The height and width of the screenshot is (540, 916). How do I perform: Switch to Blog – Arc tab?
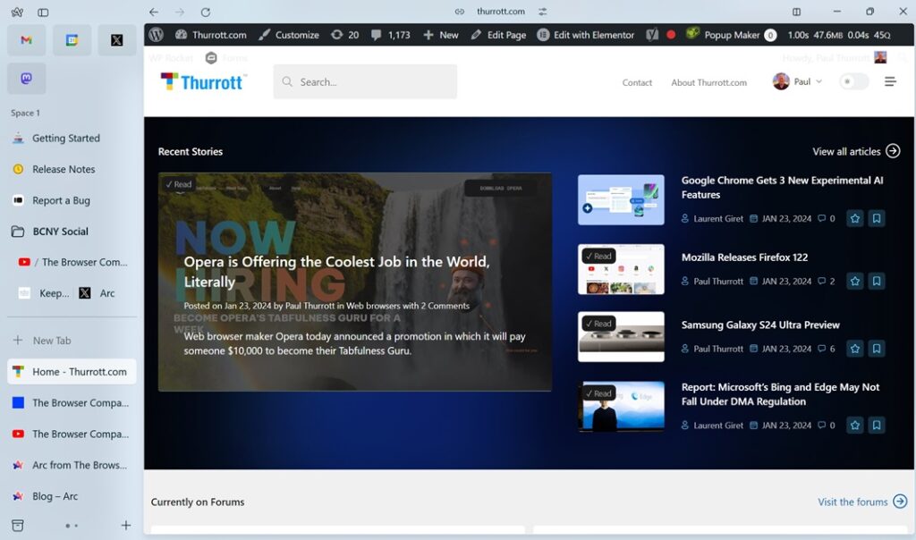tap(72, 496)
